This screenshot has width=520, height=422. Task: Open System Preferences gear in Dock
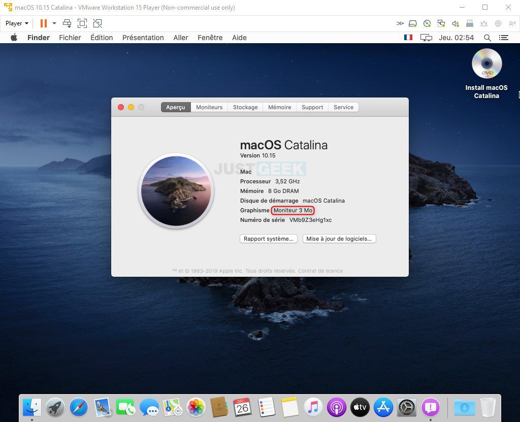[x=407, y=407]
